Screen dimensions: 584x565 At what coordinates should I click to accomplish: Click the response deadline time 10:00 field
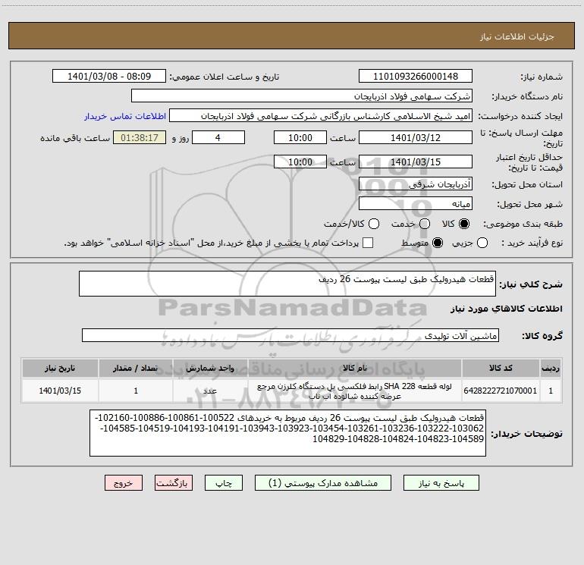[x=300, y=137]
